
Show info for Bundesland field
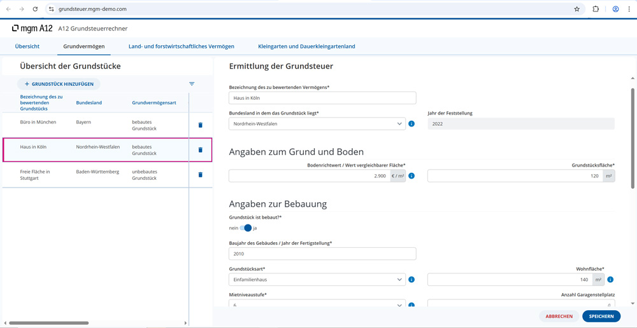(x=412, y=124)
